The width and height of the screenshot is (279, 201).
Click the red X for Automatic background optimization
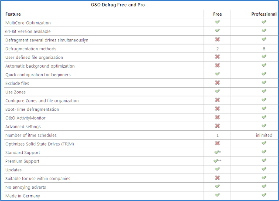pyautogui.click(x=217, y=65)
